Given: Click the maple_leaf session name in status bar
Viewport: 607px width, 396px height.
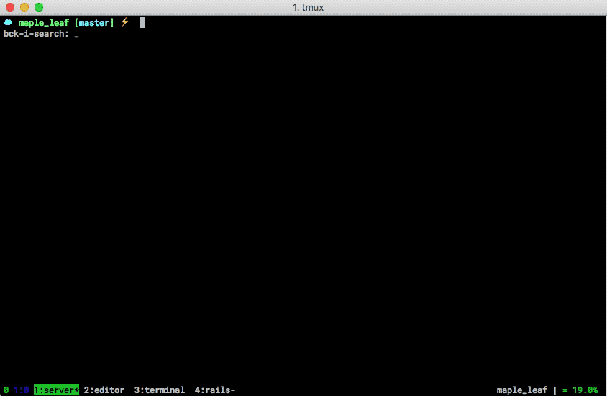Looking at the screenshot, I should (x=522, y=390).
